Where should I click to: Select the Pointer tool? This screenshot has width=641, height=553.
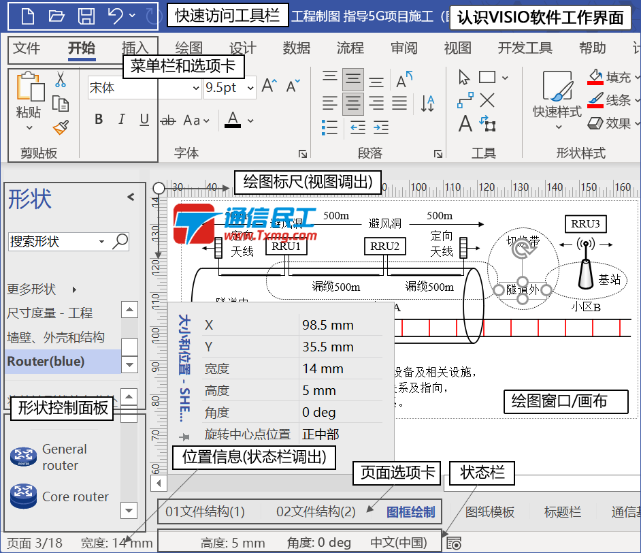click(464, 78)
